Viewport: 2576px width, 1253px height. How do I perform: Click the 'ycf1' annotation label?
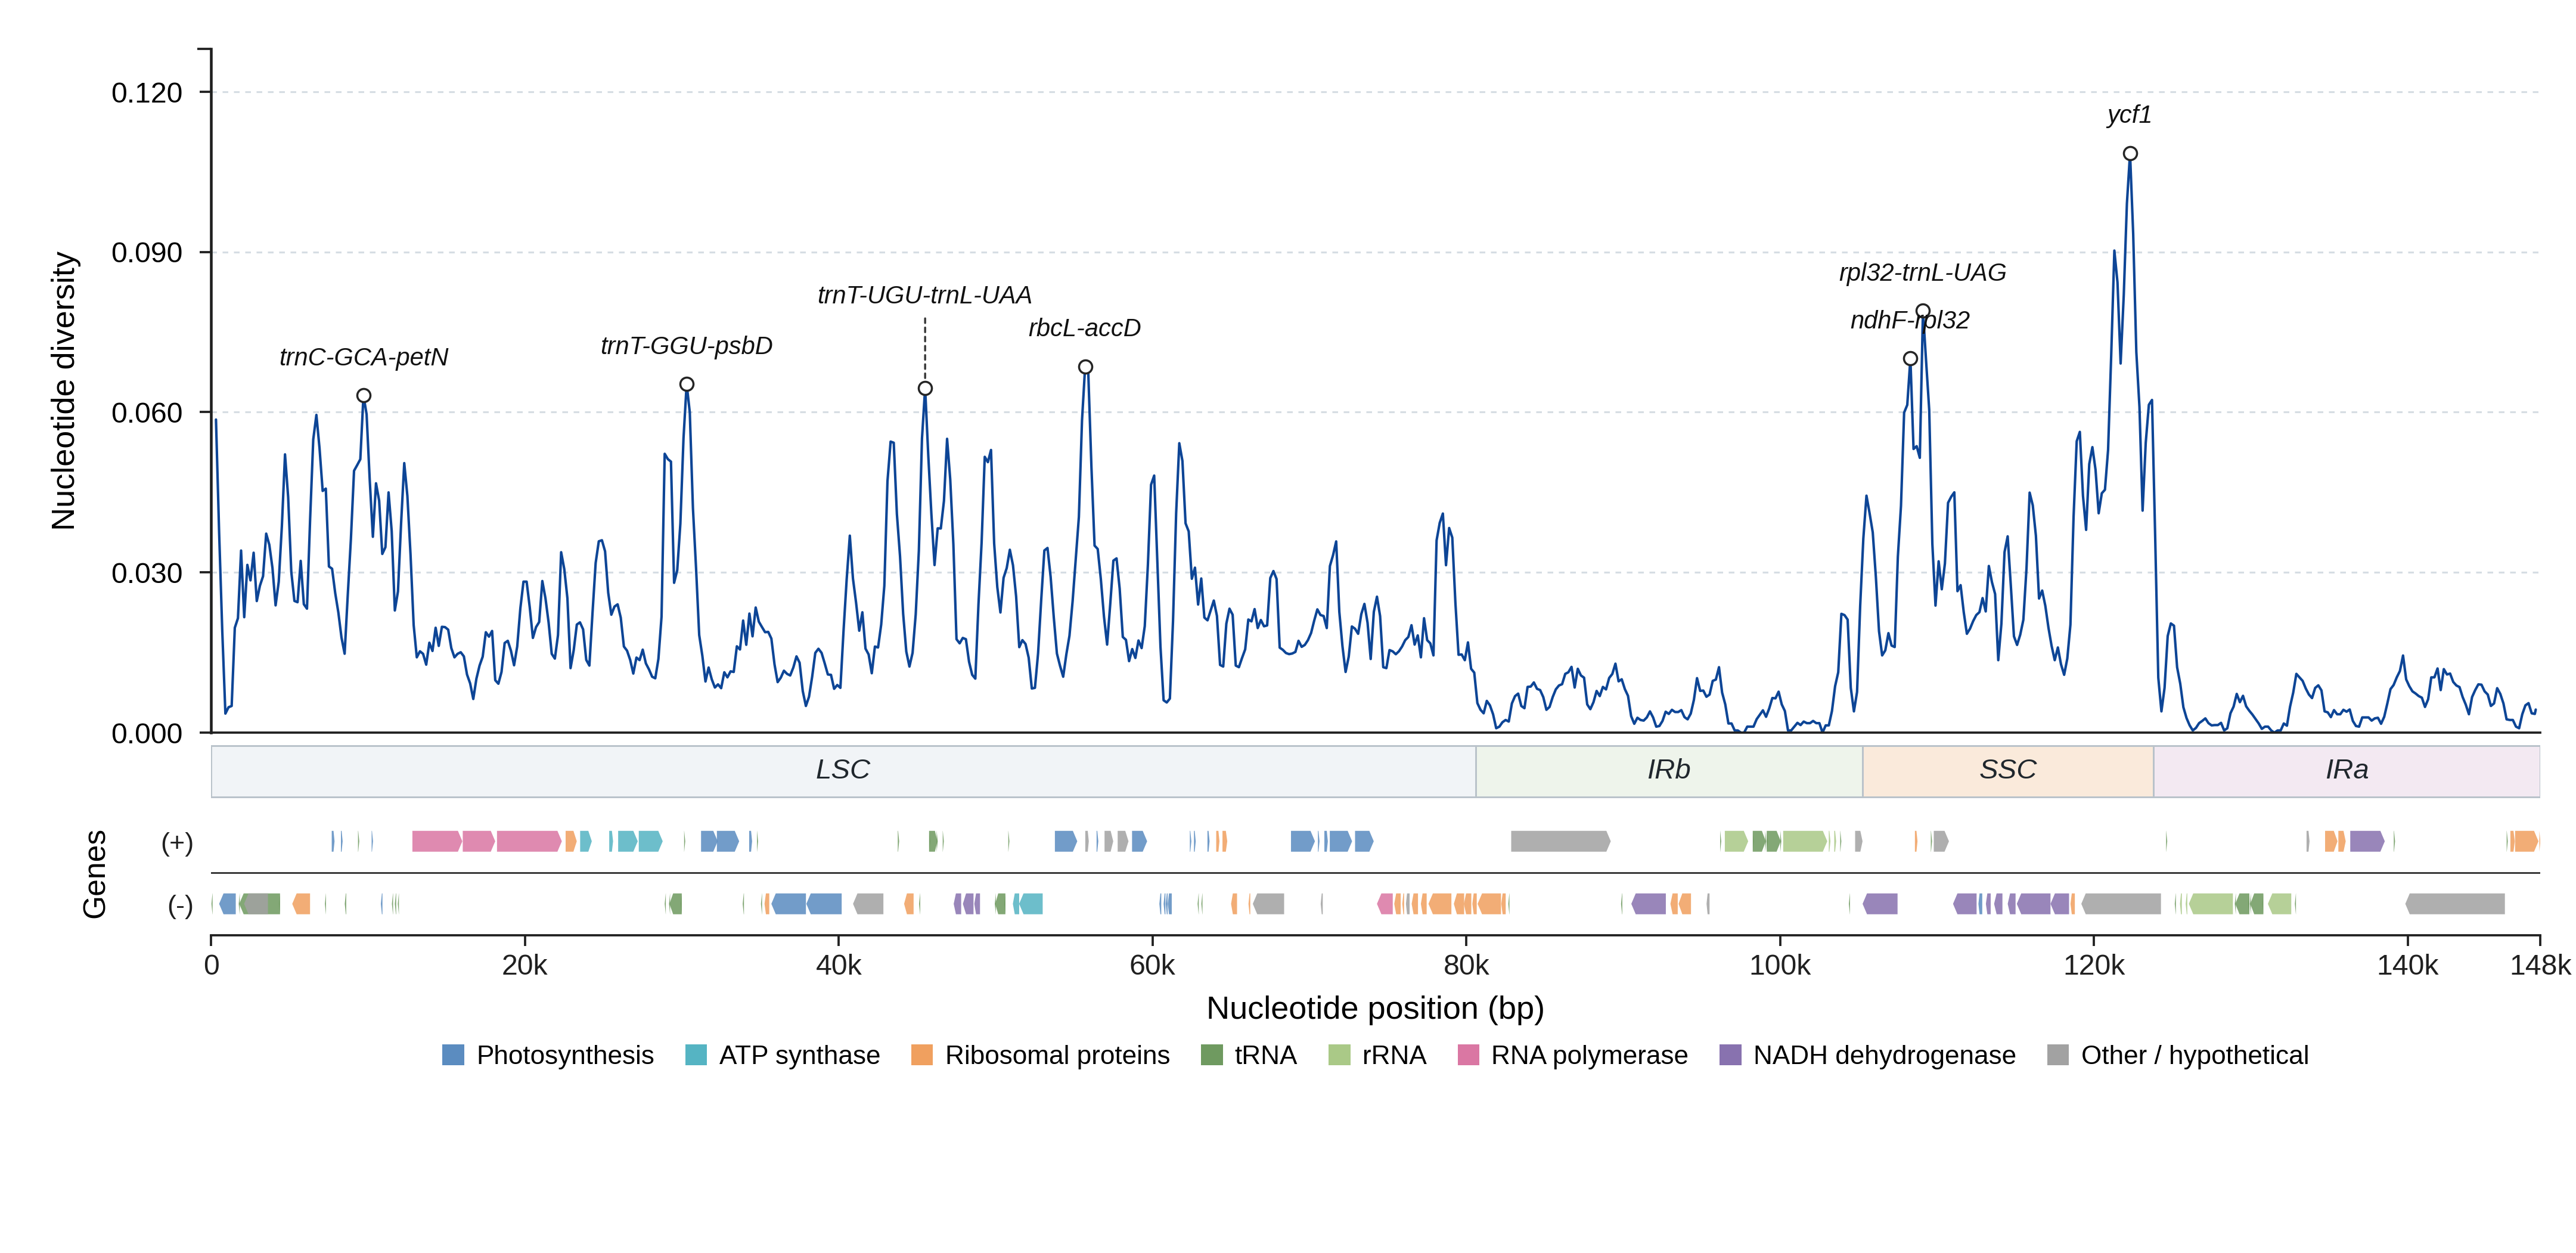point(2129,115)
